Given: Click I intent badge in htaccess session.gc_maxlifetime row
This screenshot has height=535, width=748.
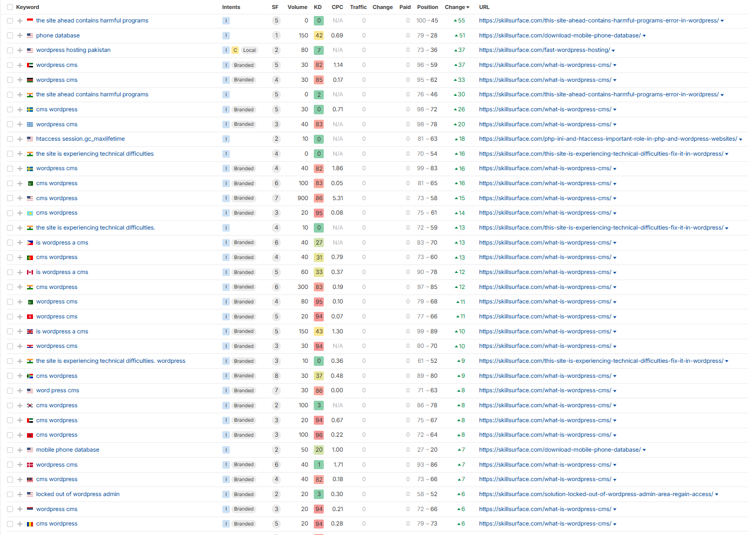Looking at the screenshot, I should 226,139.
